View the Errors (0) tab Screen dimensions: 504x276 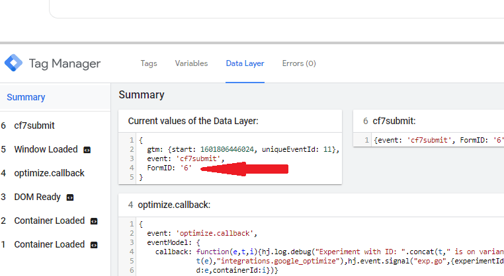pyautogui.click(x=299, y=63)
